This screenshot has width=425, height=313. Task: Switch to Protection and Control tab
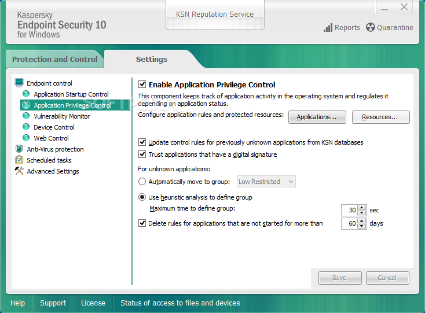[55, 59]
